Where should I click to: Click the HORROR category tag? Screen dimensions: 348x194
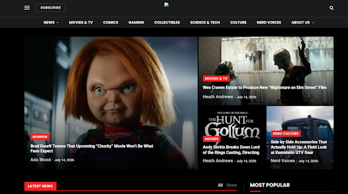[x=40, y=137]
